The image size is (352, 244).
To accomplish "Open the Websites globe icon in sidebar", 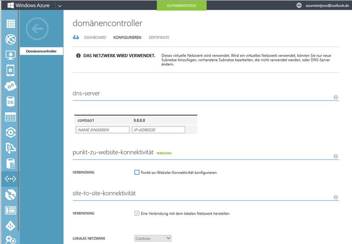I will click(11, 39).
